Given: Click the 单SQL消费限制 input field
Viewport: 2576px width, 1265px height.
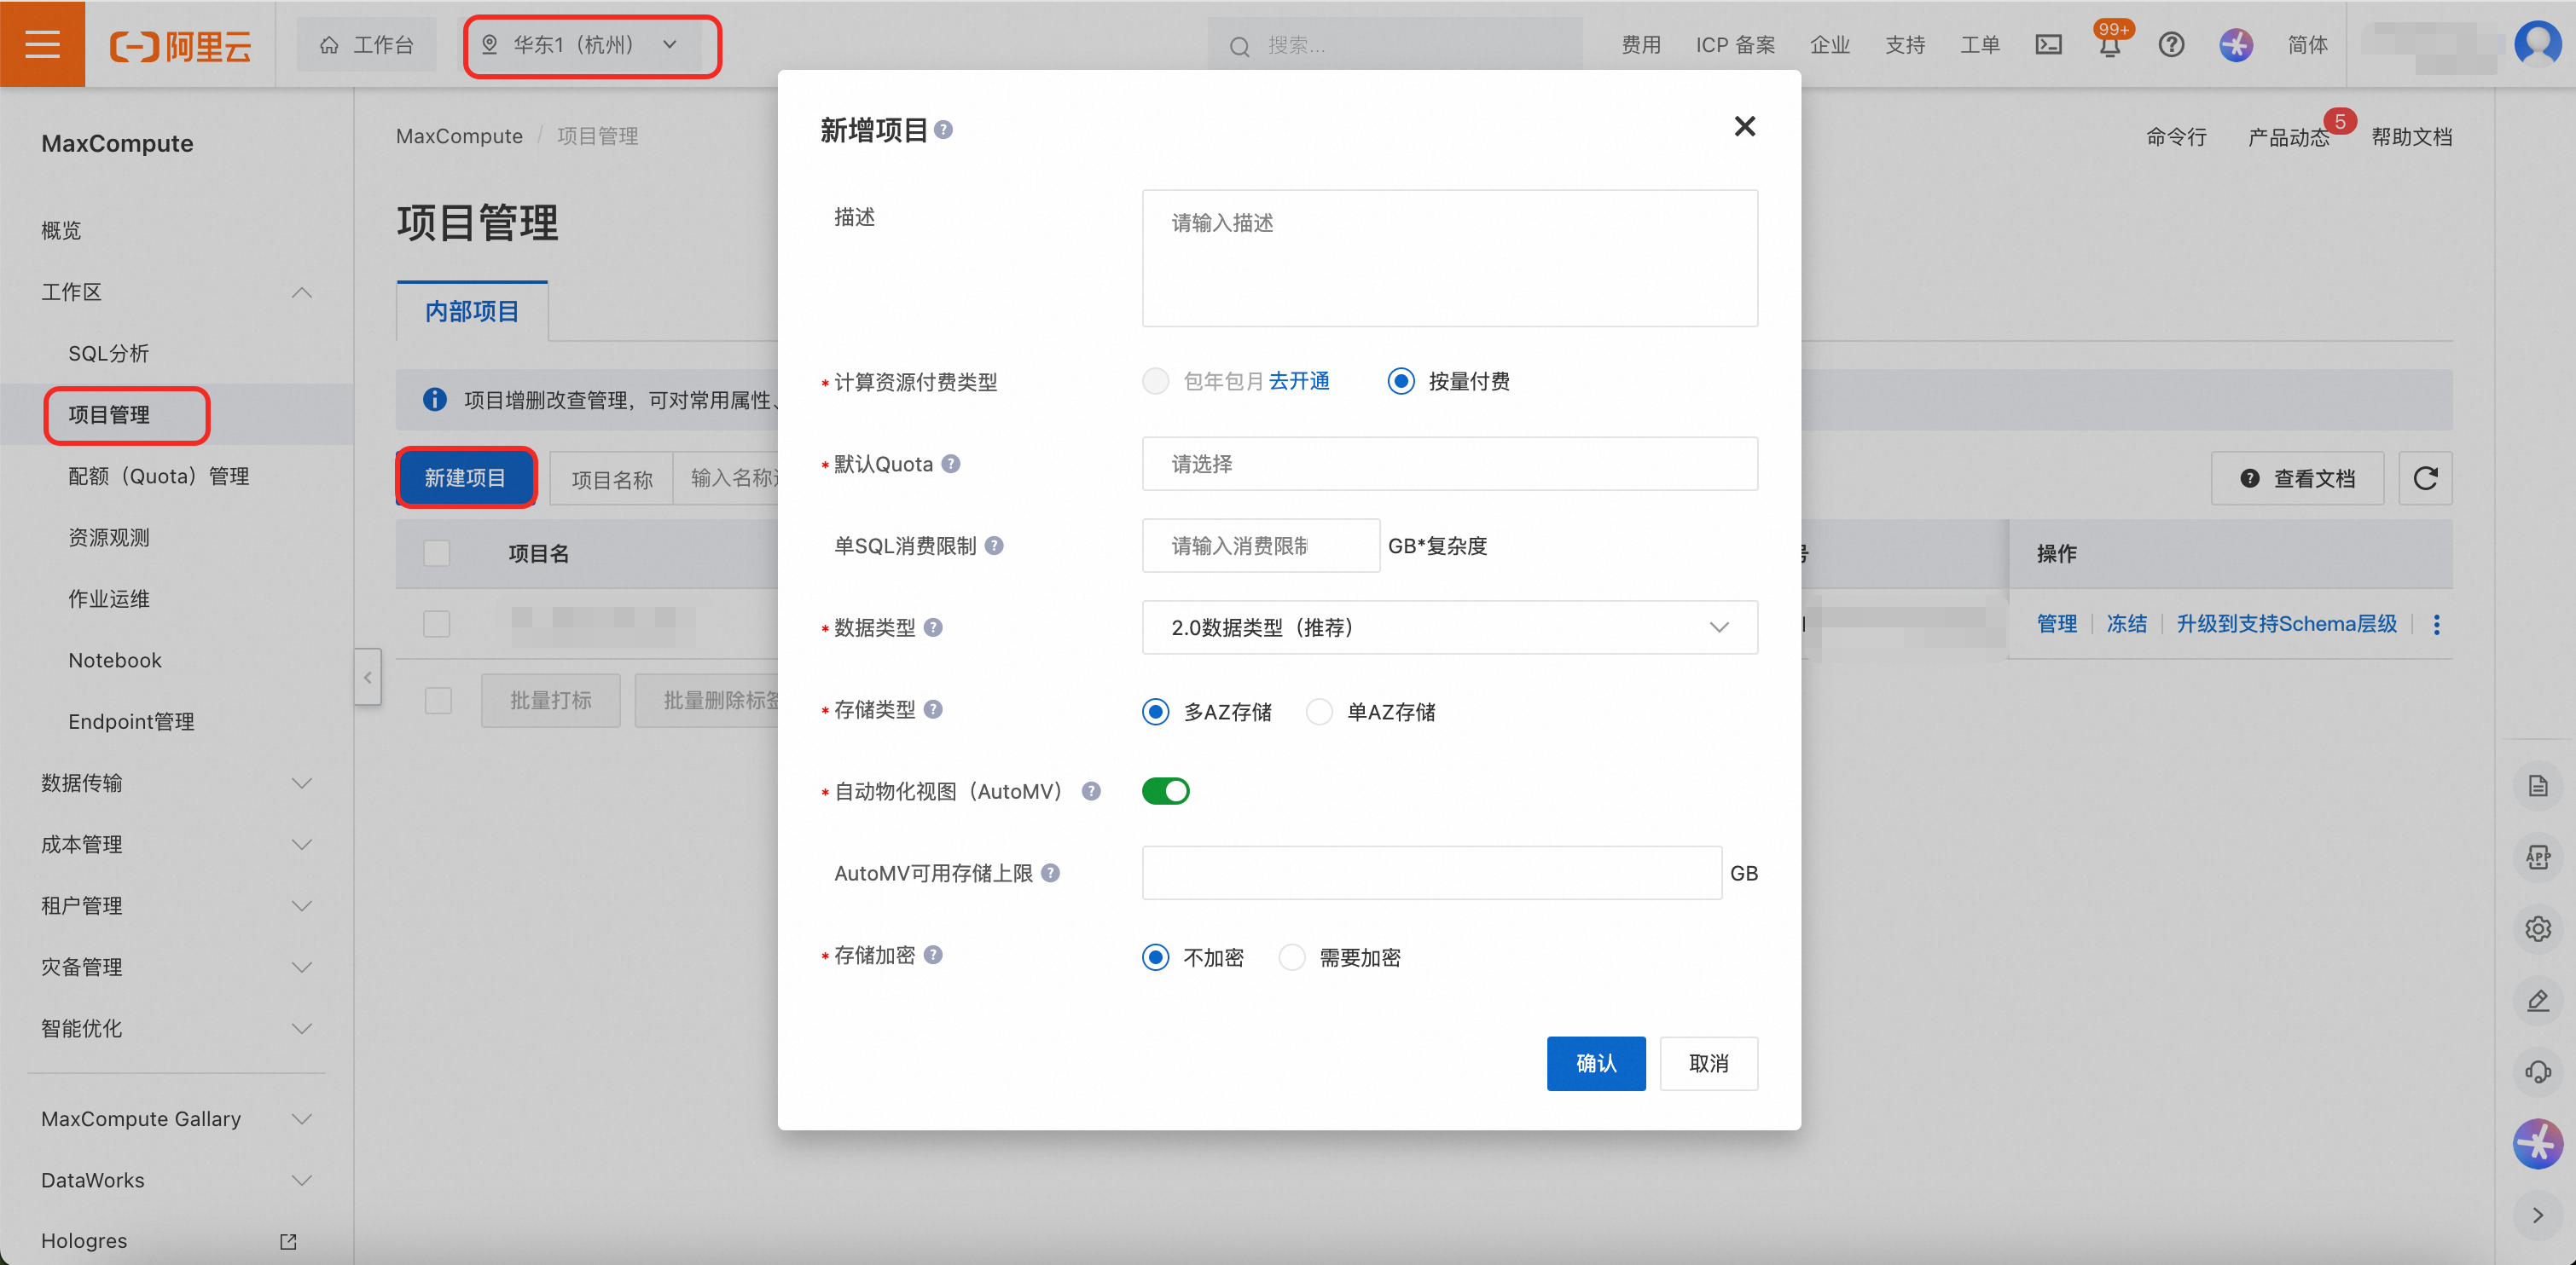Looking at the screenshot, I should coord(1260,546).
